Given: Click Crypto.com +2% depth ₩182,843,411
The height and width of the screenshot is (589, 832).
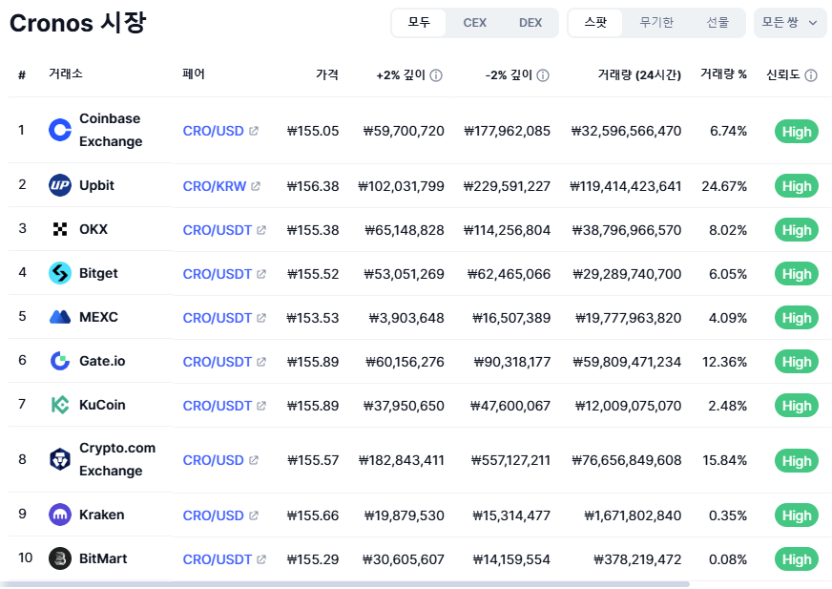Looking at the screenshot, I should (402, 460).
